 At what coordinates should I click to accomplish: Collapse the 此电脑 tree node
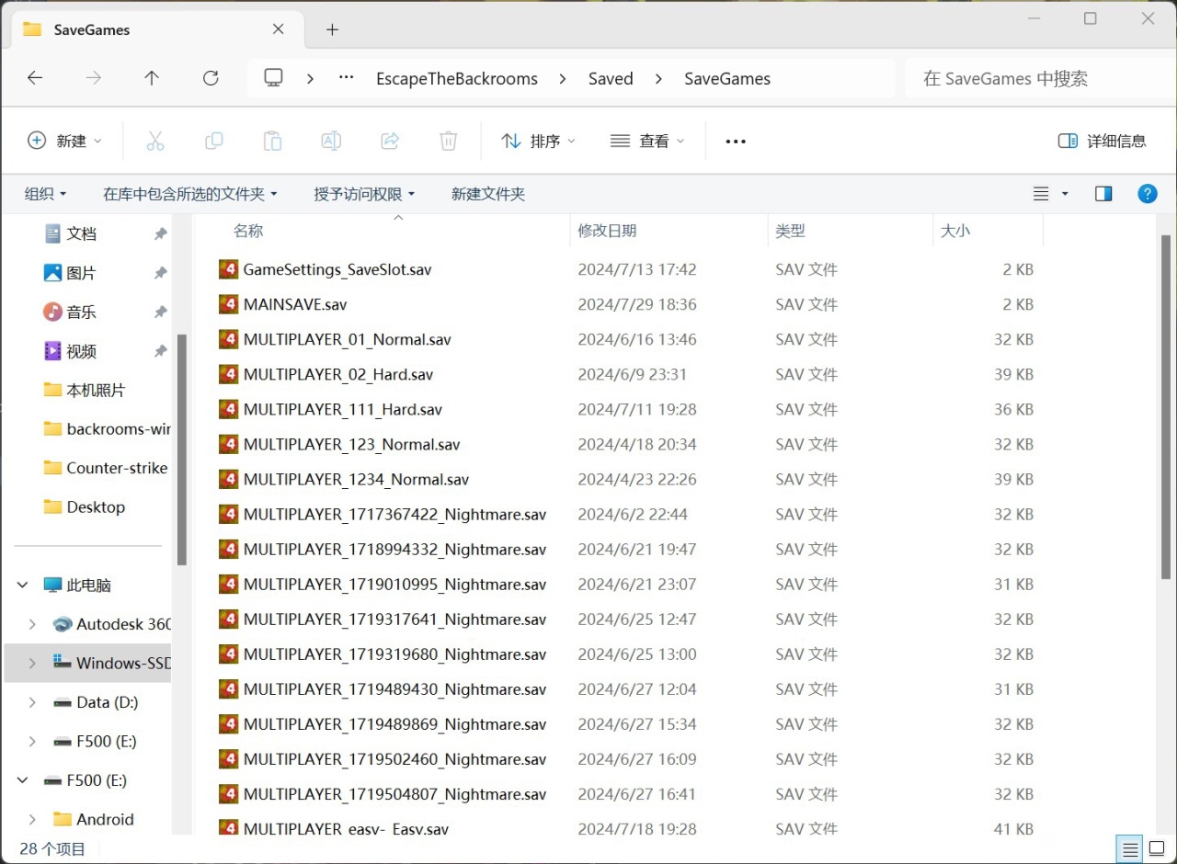pos(23,585)
